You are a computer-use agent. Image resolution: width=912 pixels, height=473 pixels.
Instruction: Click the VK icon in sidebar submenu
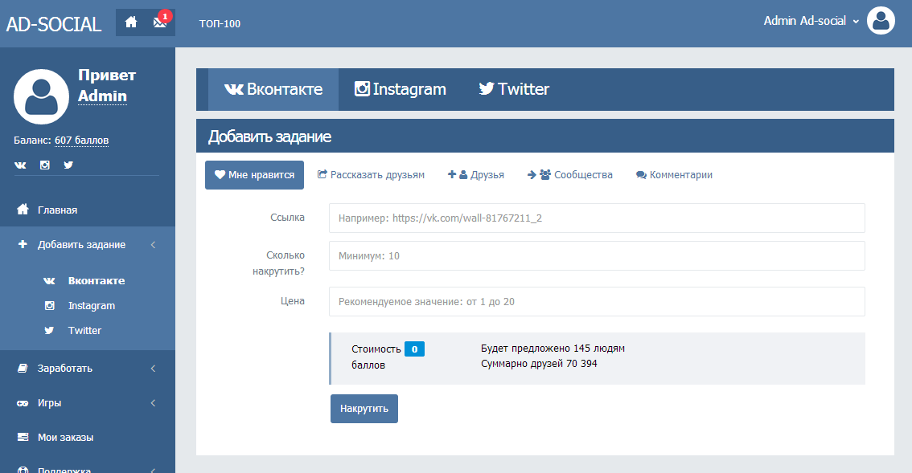coord(49,280)
